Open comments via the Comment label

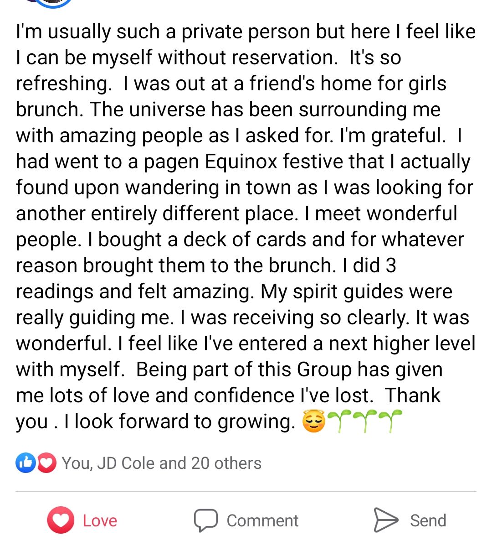[262, 520]
